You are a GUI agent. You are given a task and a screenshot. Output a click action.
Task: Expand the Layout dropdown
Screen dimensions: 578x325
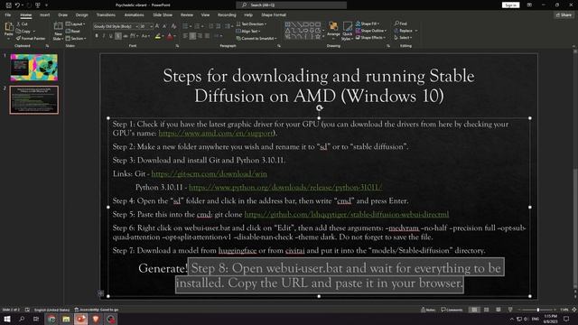point(76,24)
